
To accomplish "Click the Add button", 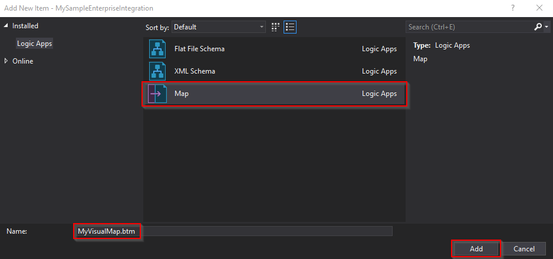I will (x=476, y=249).
